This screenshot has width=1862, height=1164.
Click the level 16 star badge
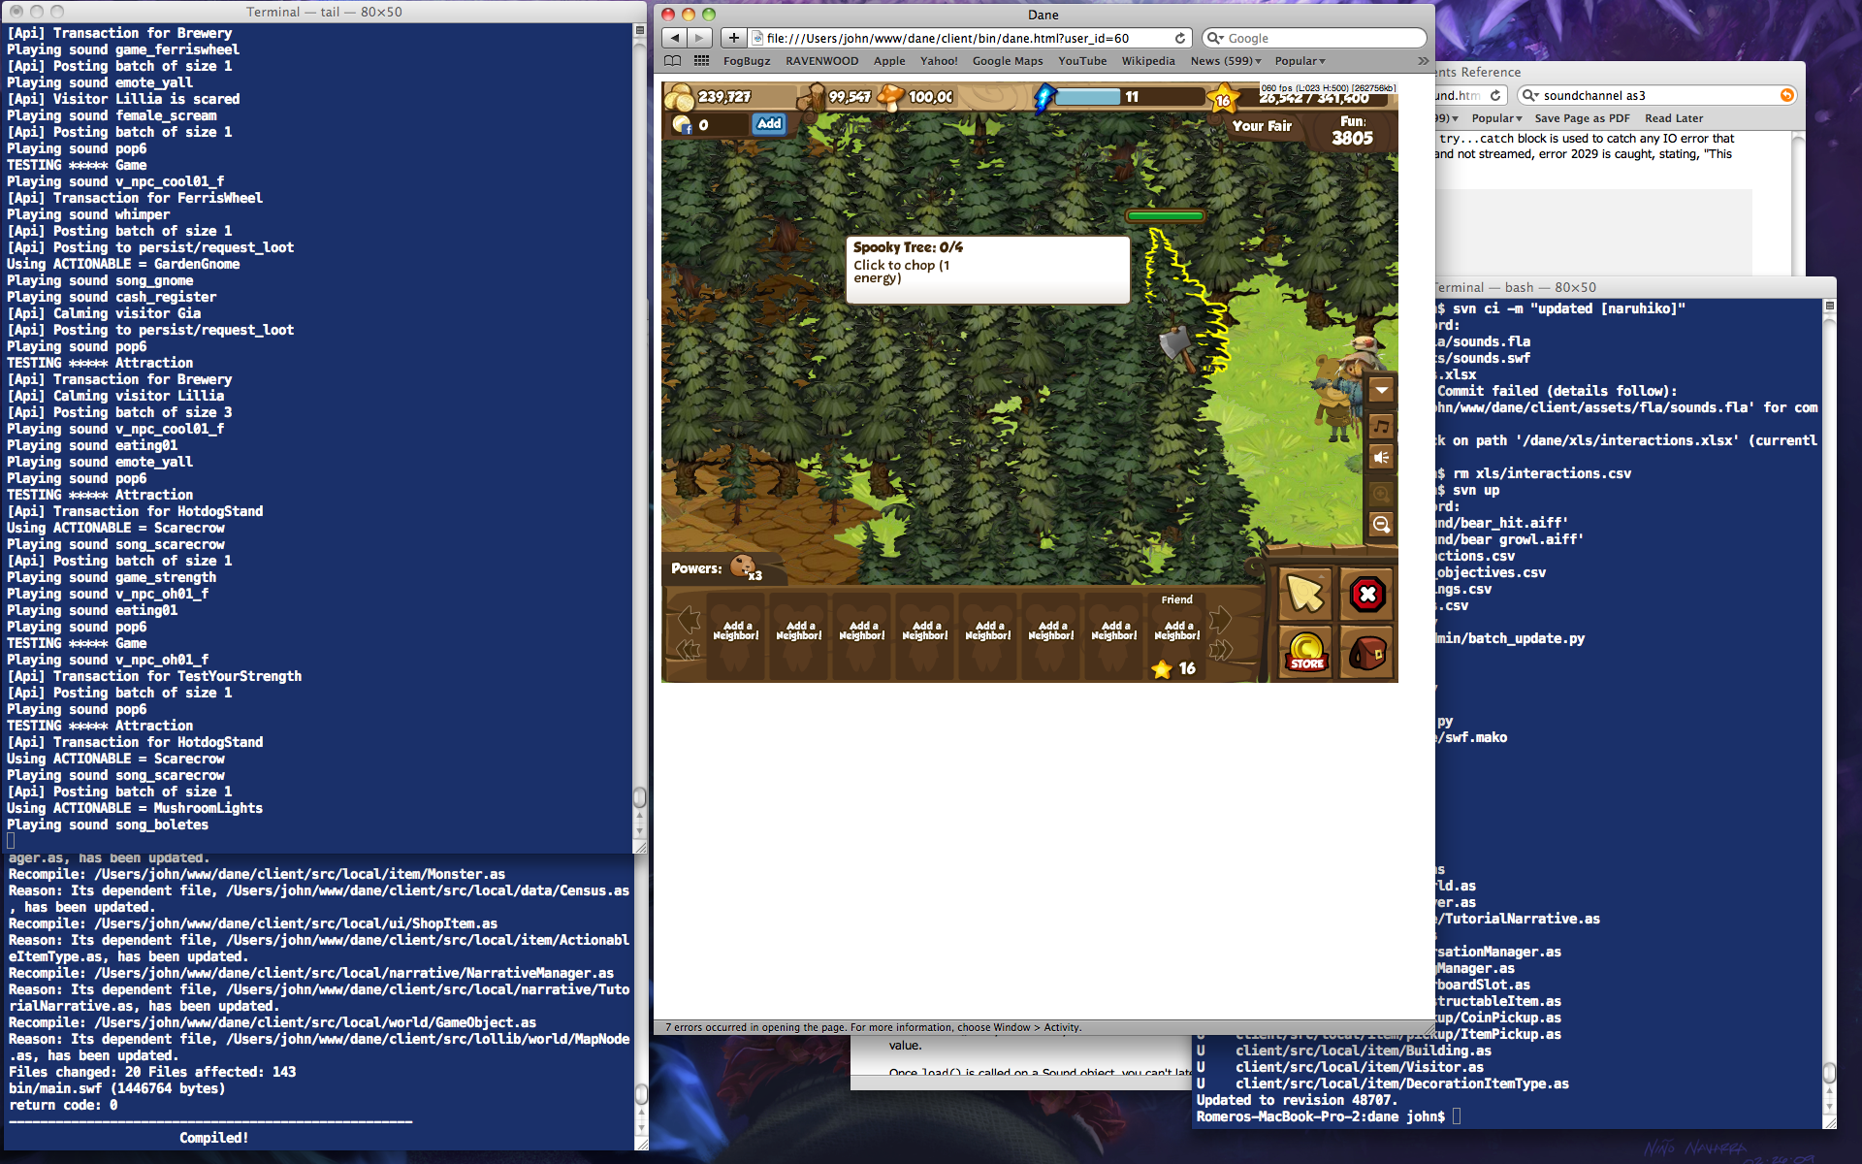(1223, 99)
